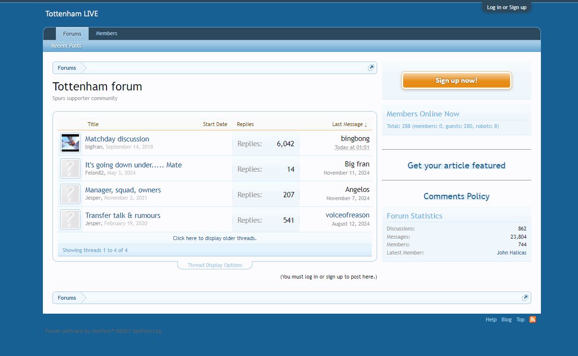Open Matchday discussion author avatar
Viewport: 578px width, 356px height.
pos(70,143)
